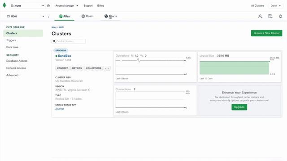
Task: Open the project activity feed icon
Action: [270, 16]
